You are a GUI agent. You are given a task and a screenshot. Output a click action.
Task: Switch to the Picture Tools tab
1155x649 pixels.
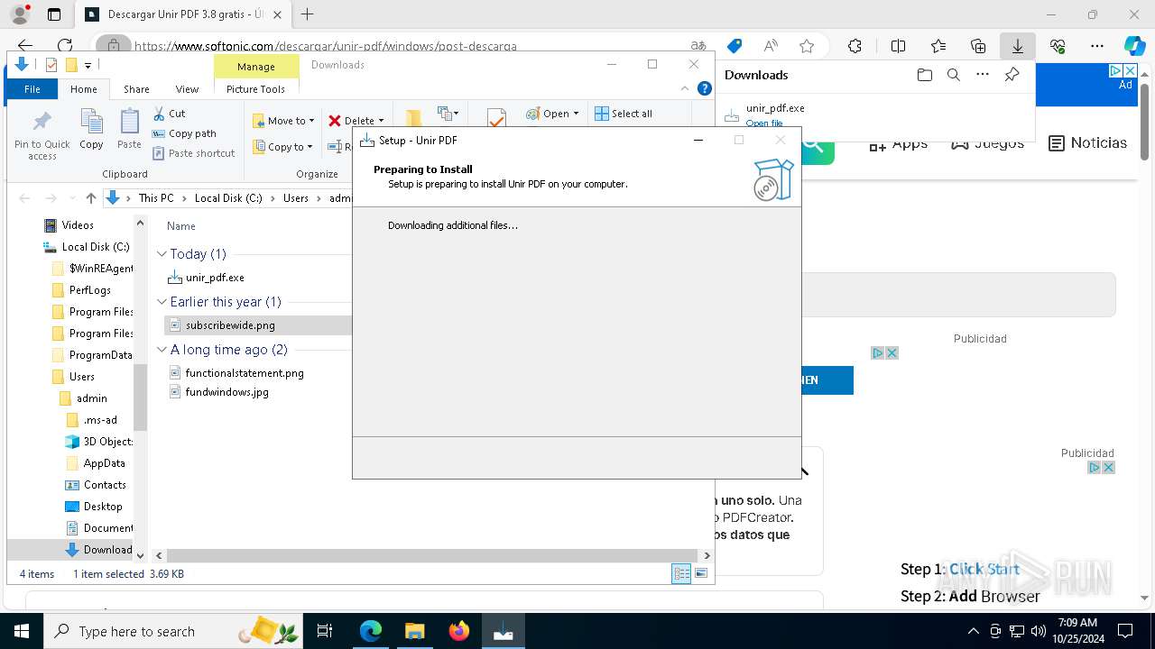255,89
